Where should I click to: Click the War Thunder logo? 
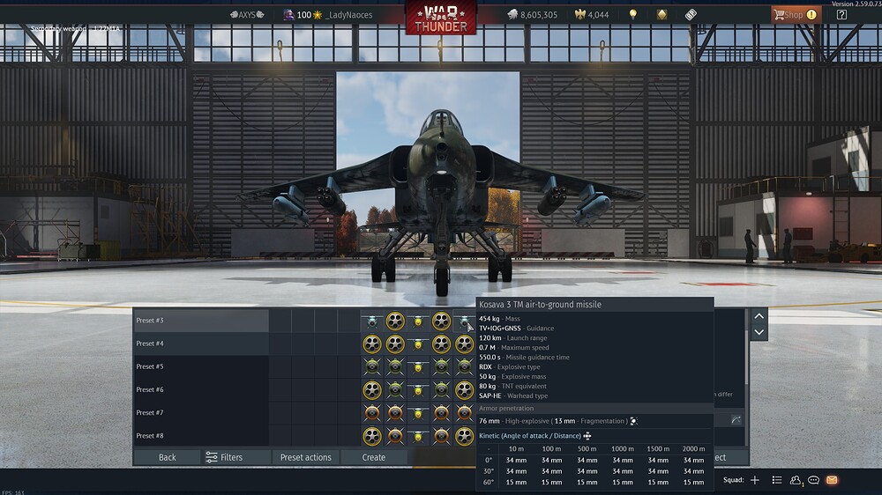point(441,18)
